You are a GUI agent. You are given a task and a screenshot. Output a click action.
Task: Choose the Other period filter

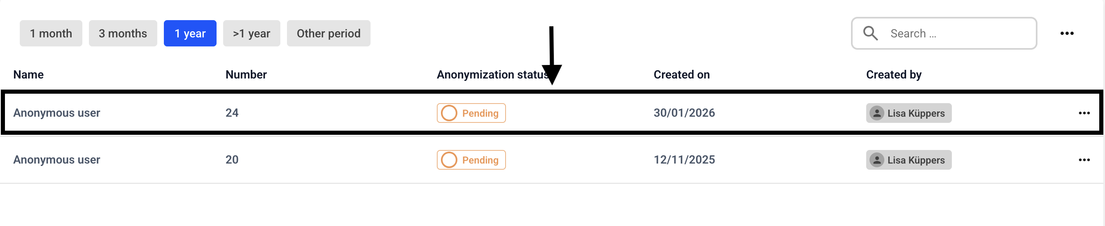coord(328,33)
